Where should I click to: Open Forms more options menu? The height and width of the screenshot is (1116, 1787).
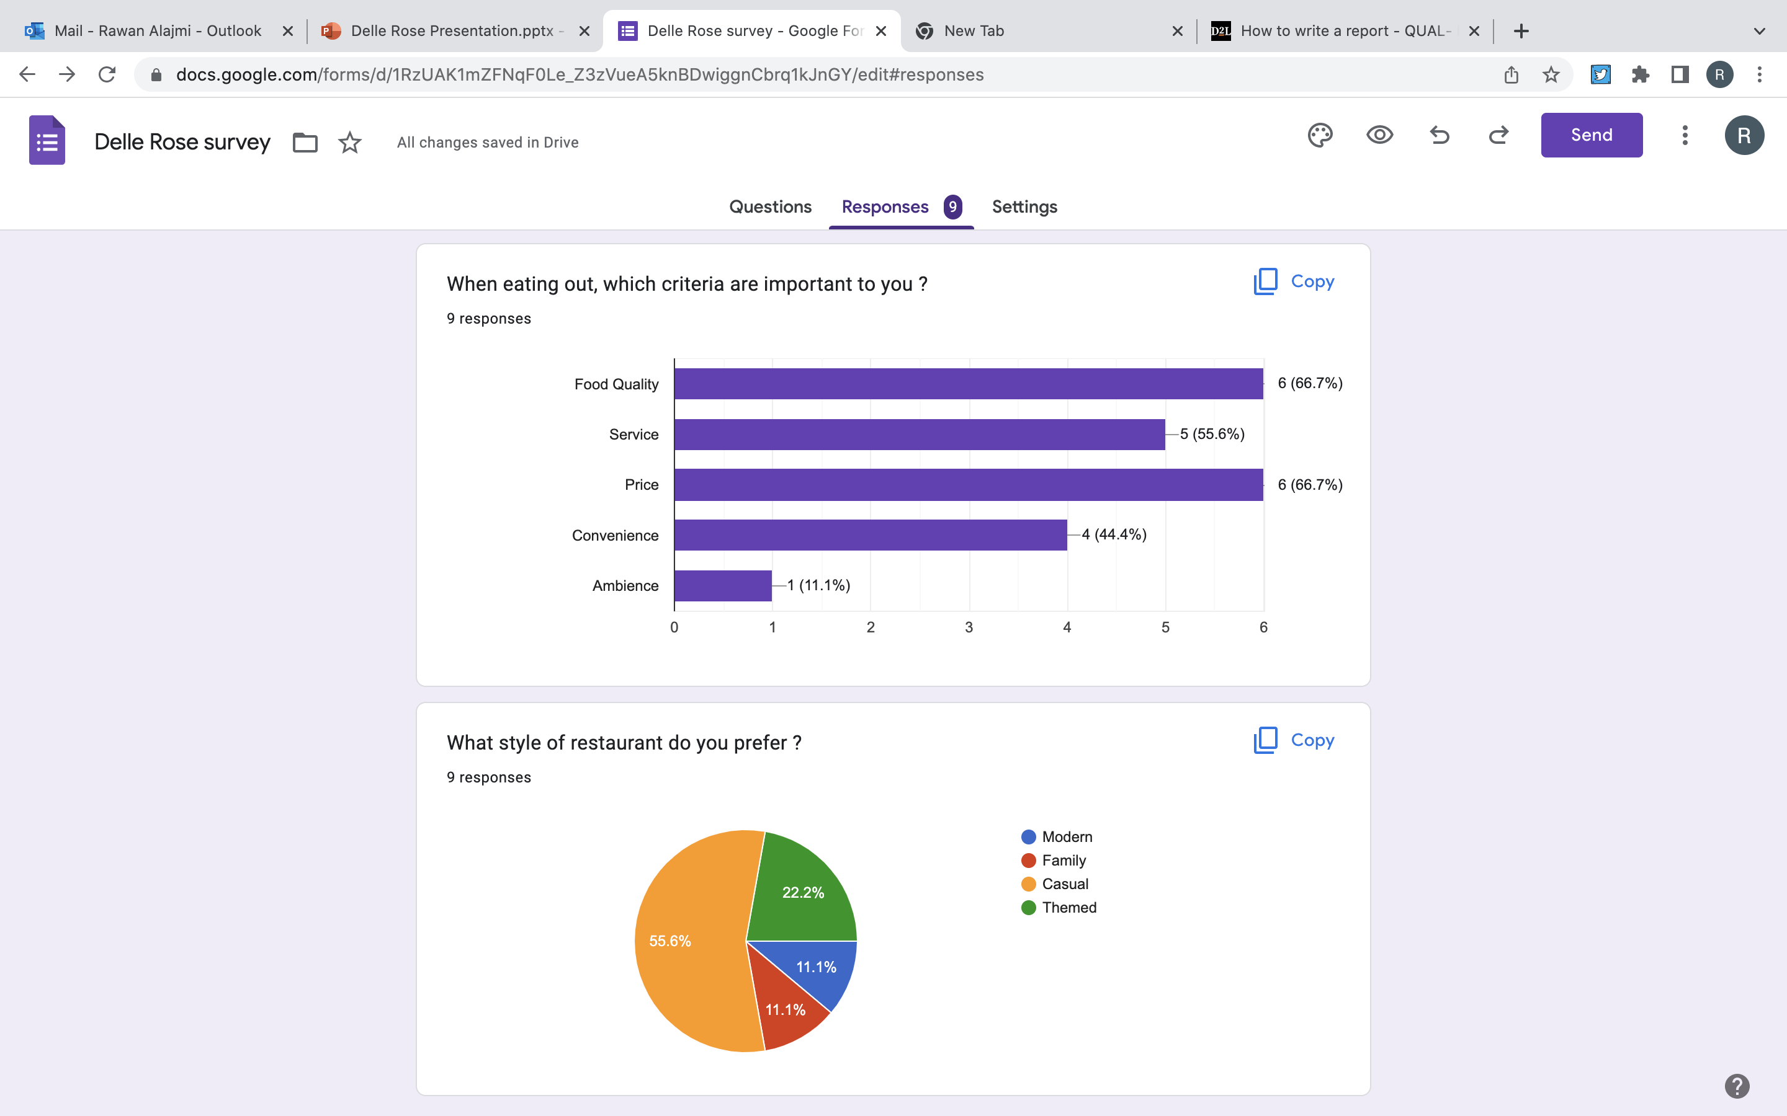coord(1685,135)
